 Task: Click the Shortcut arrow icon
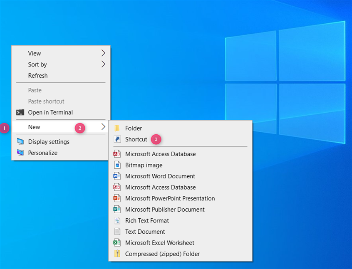click(118, 139)
